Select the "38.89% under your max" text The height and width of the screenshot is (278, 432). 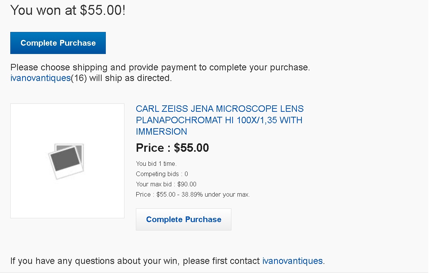[215, 195]
